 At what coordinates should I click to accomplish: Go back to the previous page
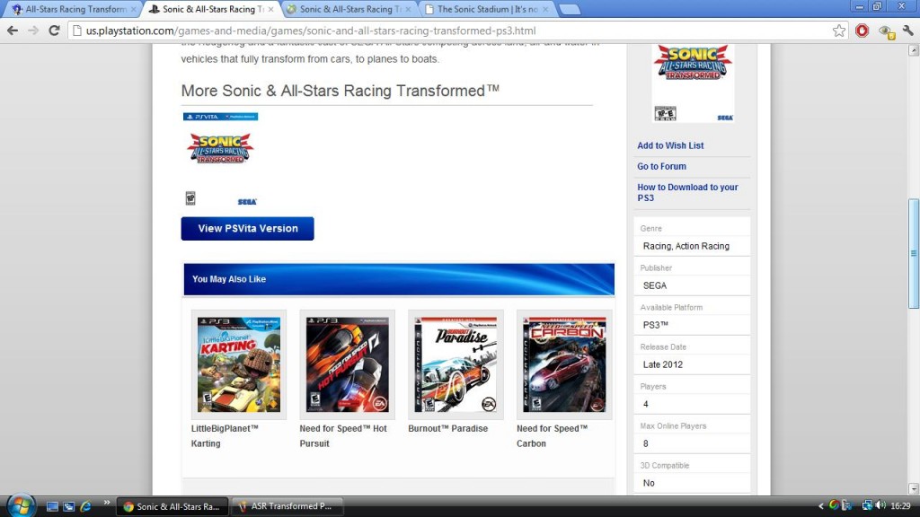pyautogui.click(x=13, y=31)
